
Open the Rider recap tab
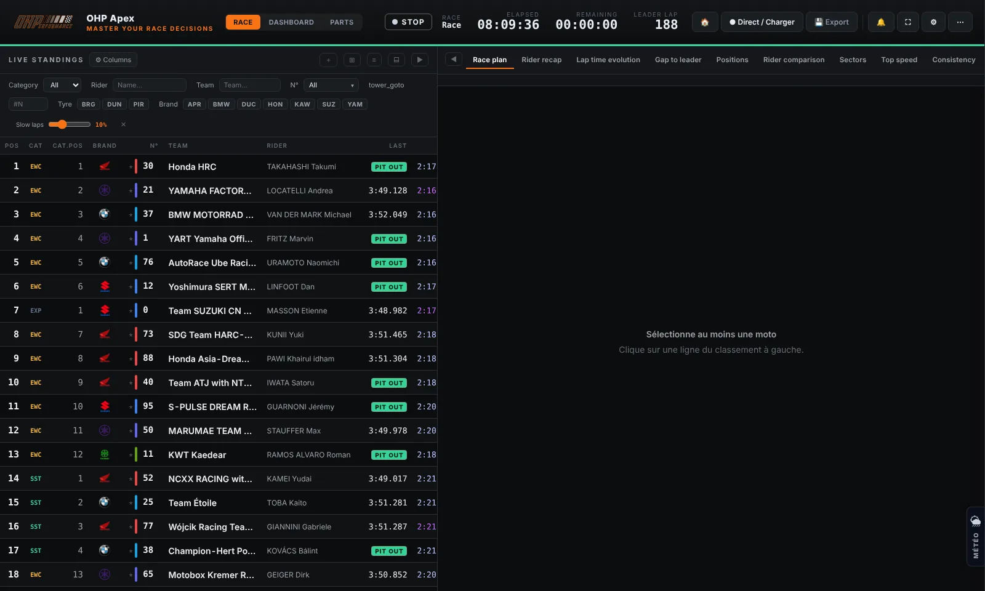coord(542,60)
